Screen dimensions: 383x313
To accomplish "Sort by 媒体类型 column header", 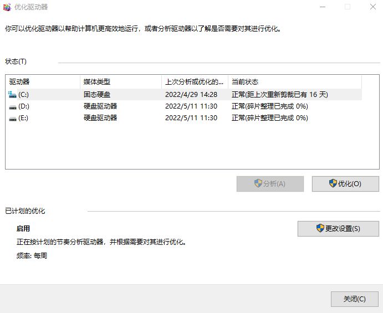I will [x=120, y=82].
